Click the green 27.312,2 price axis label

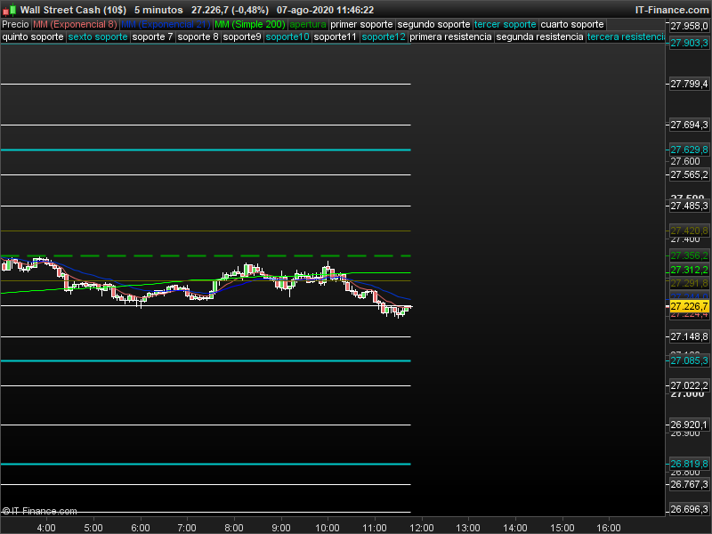pos(689,270)
